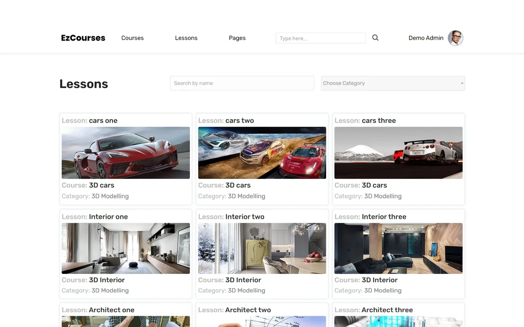Image resolution: width=524 pixels, height=327 pixels.
Task: Open the Lessons menu
Action: point(186,38)
